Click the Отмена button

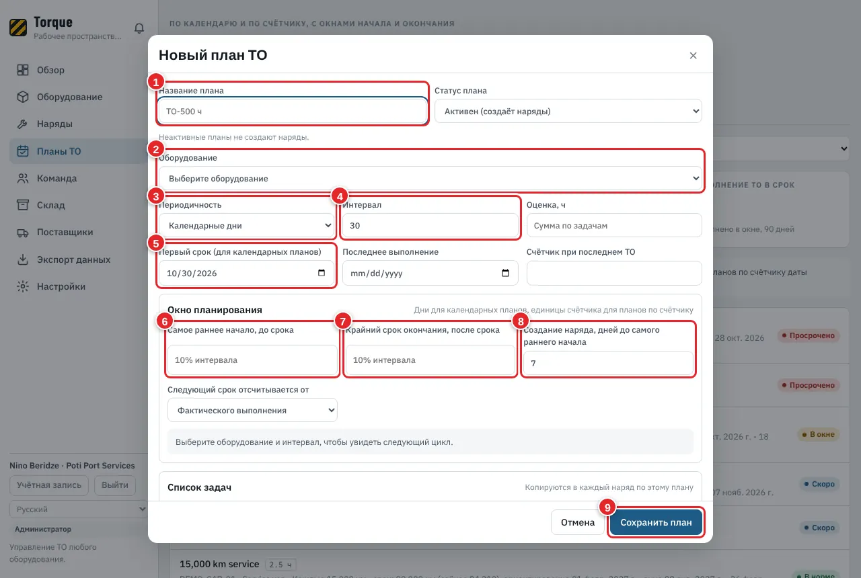click(578, 522)
